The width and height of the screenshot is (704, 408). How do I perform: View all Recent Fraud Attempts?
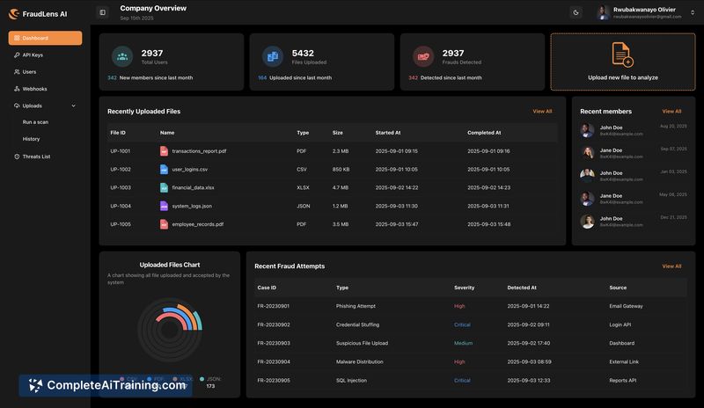click(x=671, y=266)
